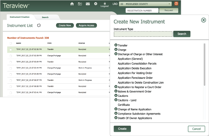Click the Teraview logo
This screenshot has height=136, width=209.
click(16, 6)
